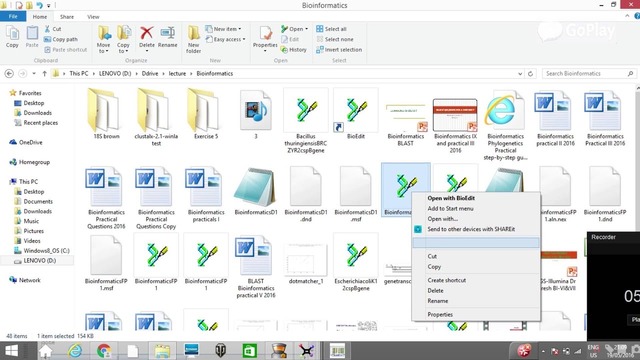Open the Easy access dropdown
The height and width of the screenshot is (360, 640).
click(225, 39)
